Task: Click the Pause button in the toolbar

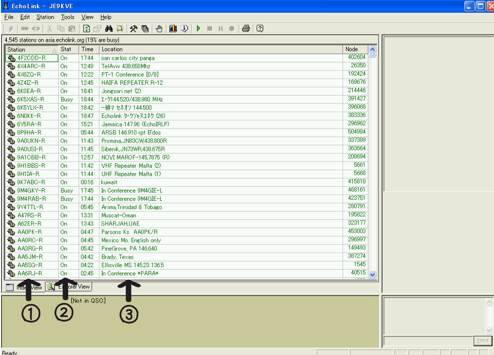Action: click(220, 29)
